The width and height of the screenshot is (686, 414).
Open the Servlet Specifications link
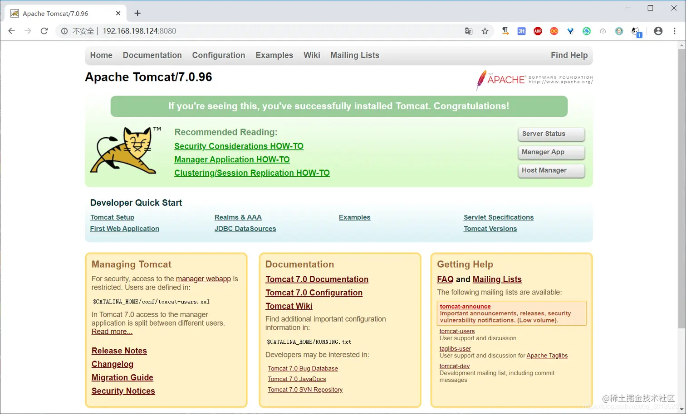[x=499, y=217]
